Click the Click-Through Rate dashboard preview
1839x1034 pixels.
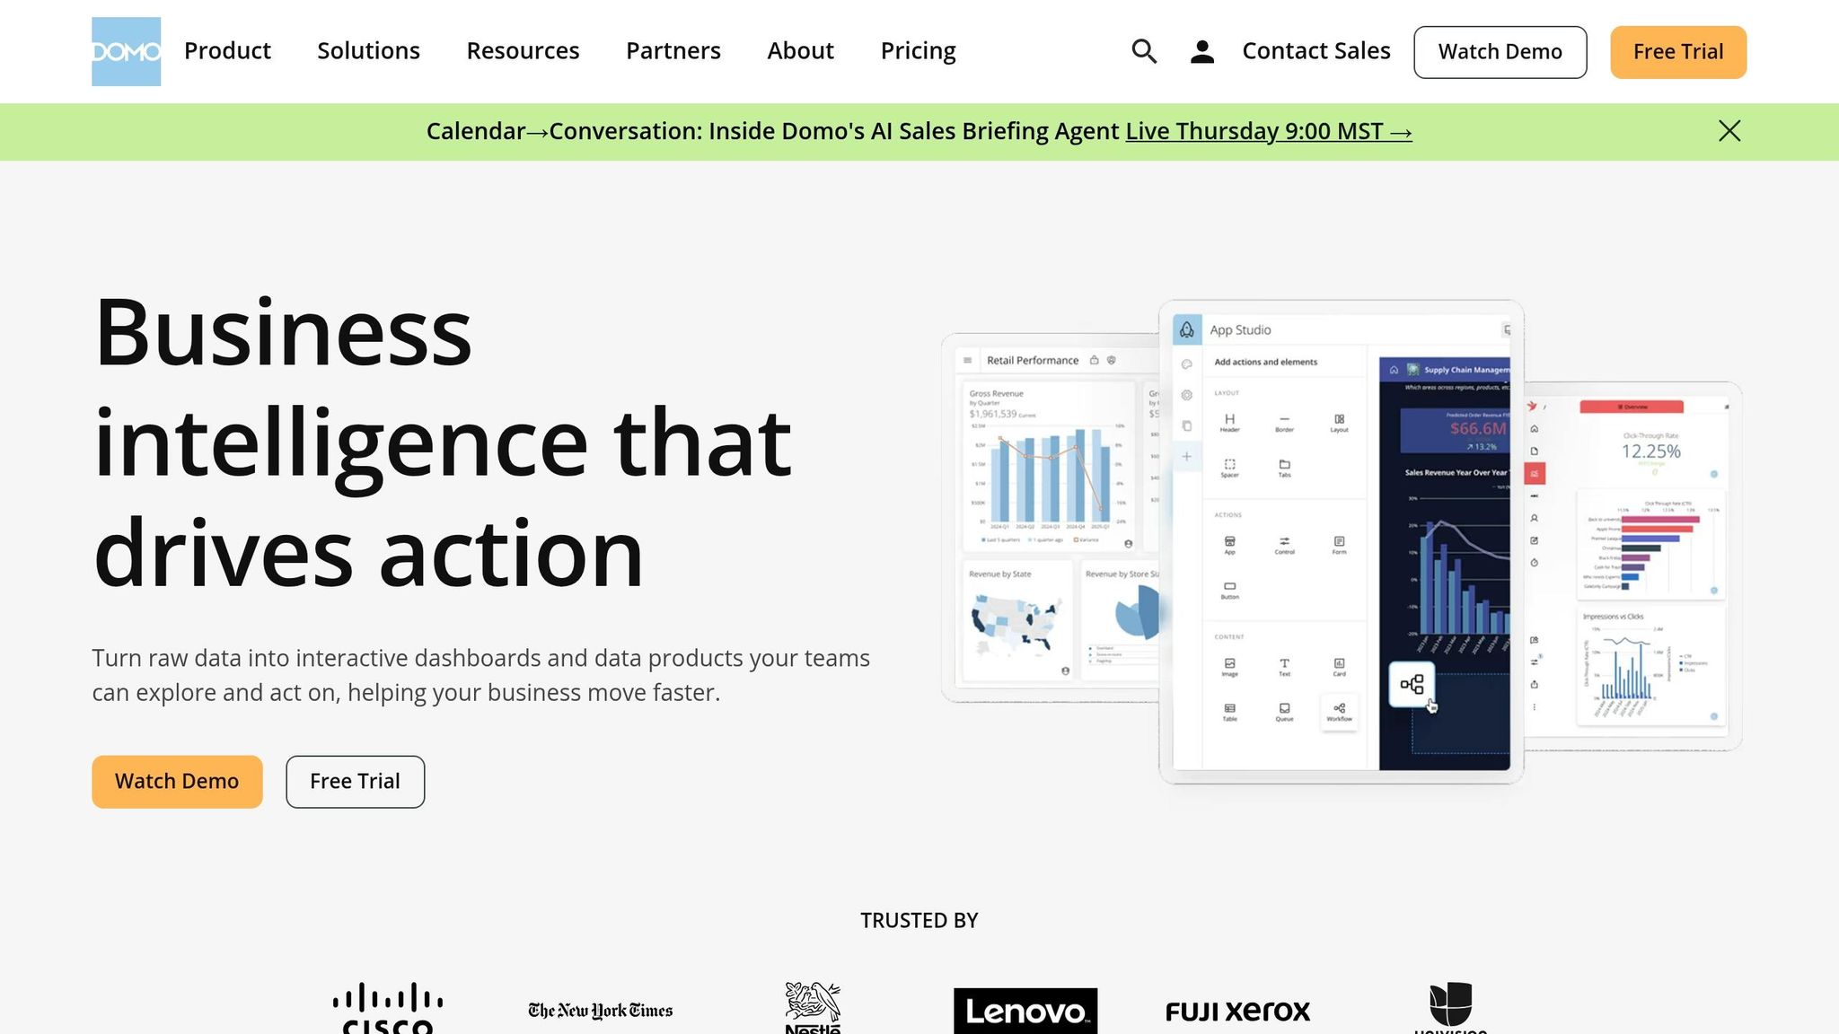[x=1633, y=565]
